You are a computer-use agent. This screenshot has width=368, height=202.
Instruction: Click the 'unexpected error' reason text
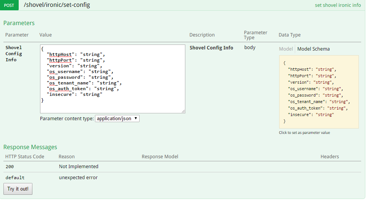pos(78,178)
